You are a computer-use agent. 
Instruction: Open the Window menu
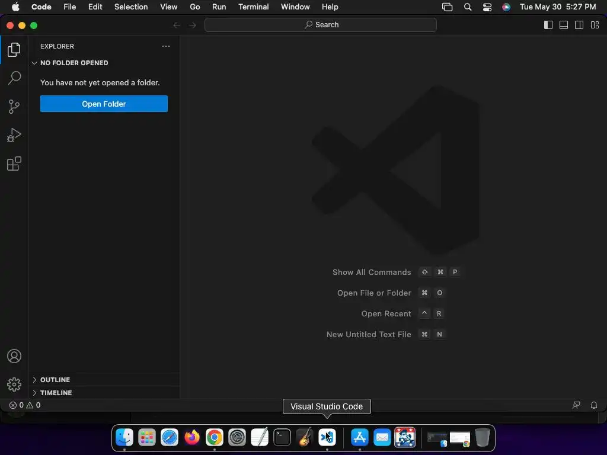coord(295,7)
